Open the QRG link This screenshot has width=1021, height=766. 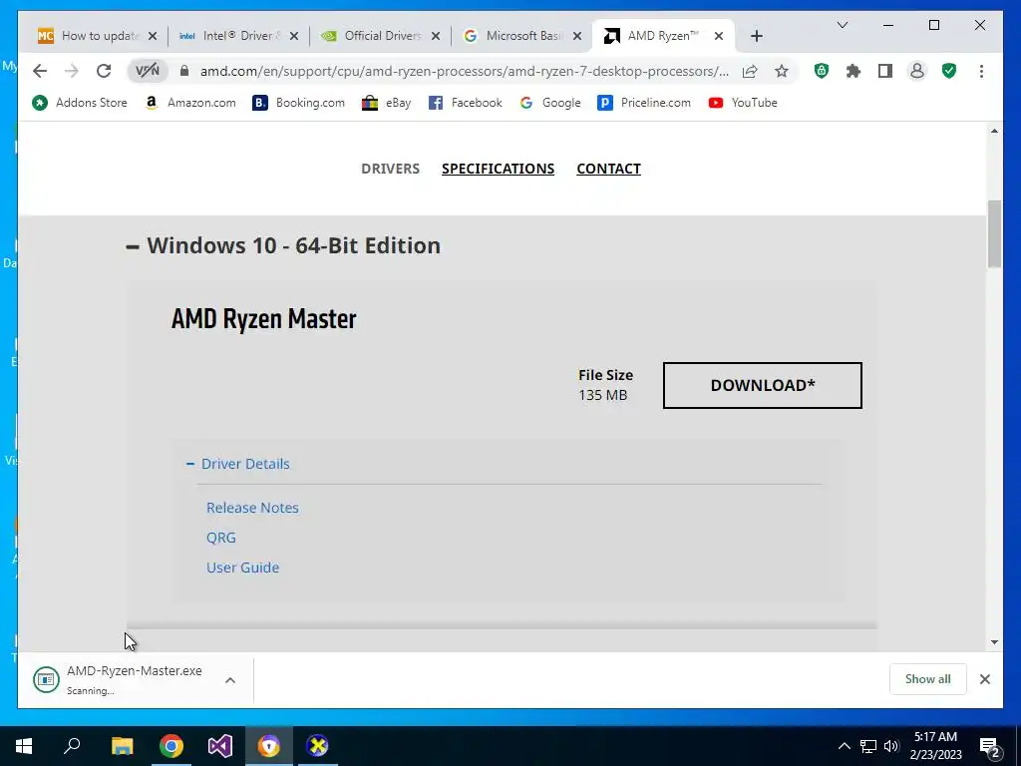221,538
